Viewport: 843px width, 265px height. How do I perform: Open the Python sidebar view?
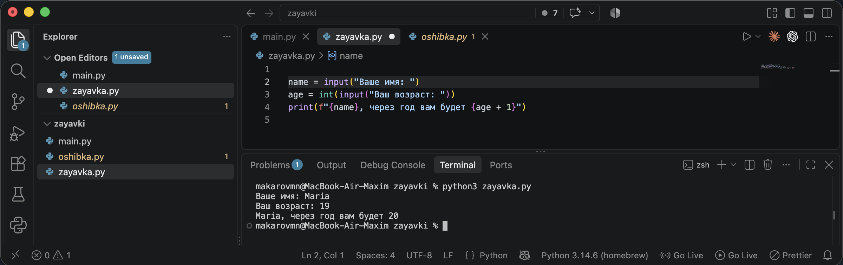[18, 225]
